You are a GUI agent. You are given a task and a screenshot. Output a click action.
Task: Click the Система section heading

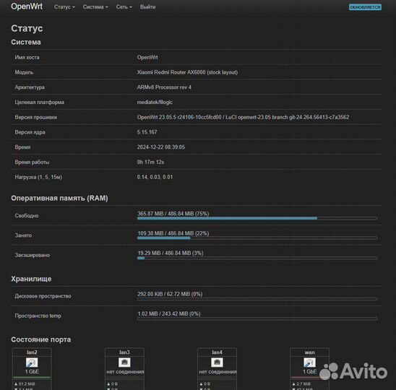coord(26,42)
